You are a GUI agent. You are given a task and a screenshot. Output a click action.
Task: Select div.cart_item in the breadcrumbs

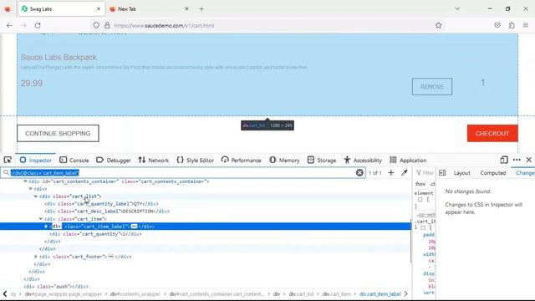pos(337,293)
